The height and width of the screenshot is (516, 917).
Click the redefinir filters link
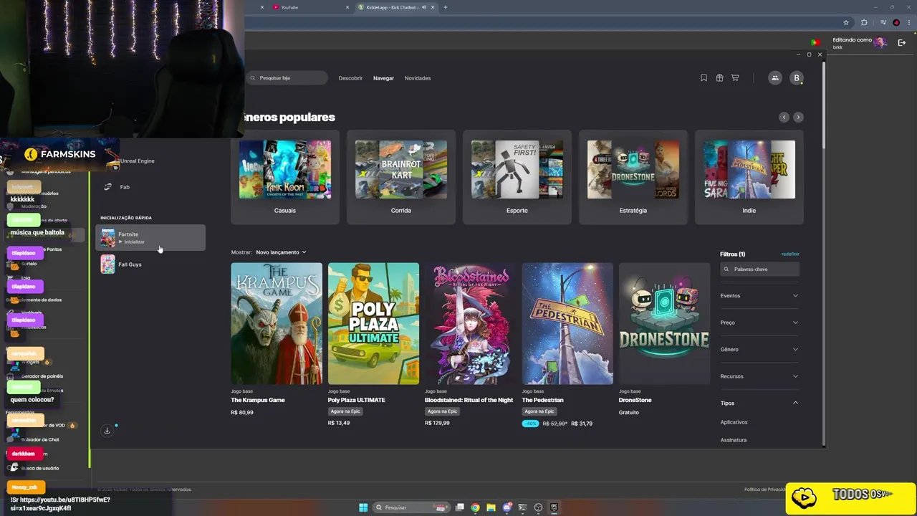790,254
